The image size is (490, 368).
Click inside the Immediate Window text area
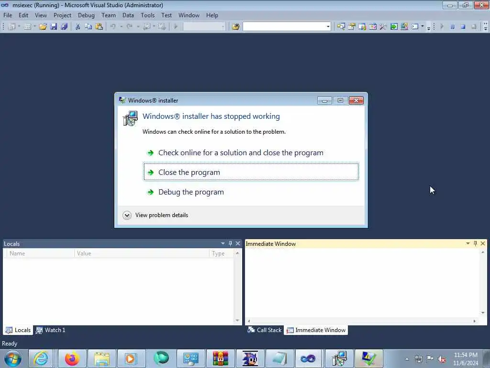[x=362, y=283]
